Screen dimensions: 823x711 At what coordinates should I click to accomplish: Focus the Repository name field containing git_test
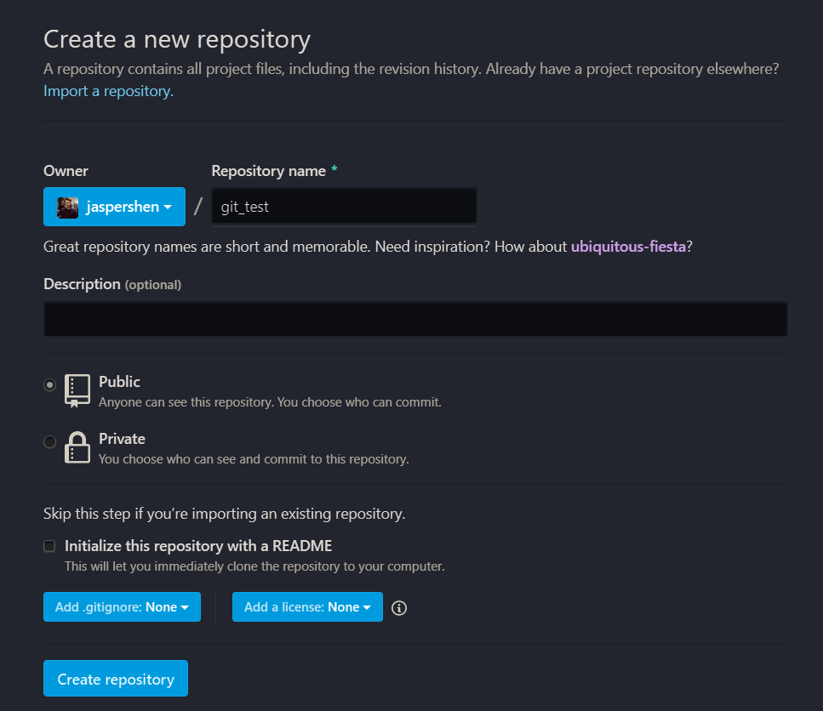344,207
